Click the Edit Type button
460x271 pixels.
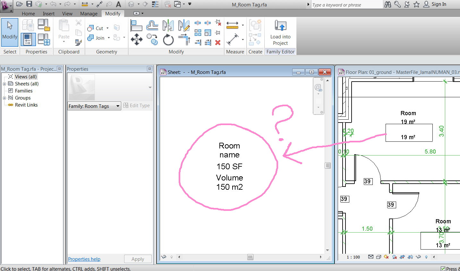[x=137, y=106]
